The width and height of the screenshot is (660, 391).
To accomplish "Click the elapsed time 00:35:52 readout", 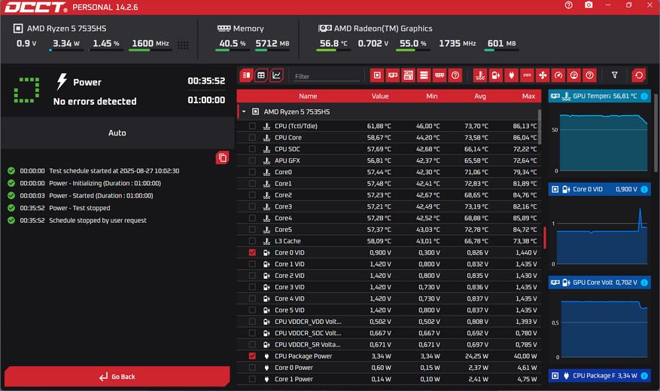I will [206, 81].
